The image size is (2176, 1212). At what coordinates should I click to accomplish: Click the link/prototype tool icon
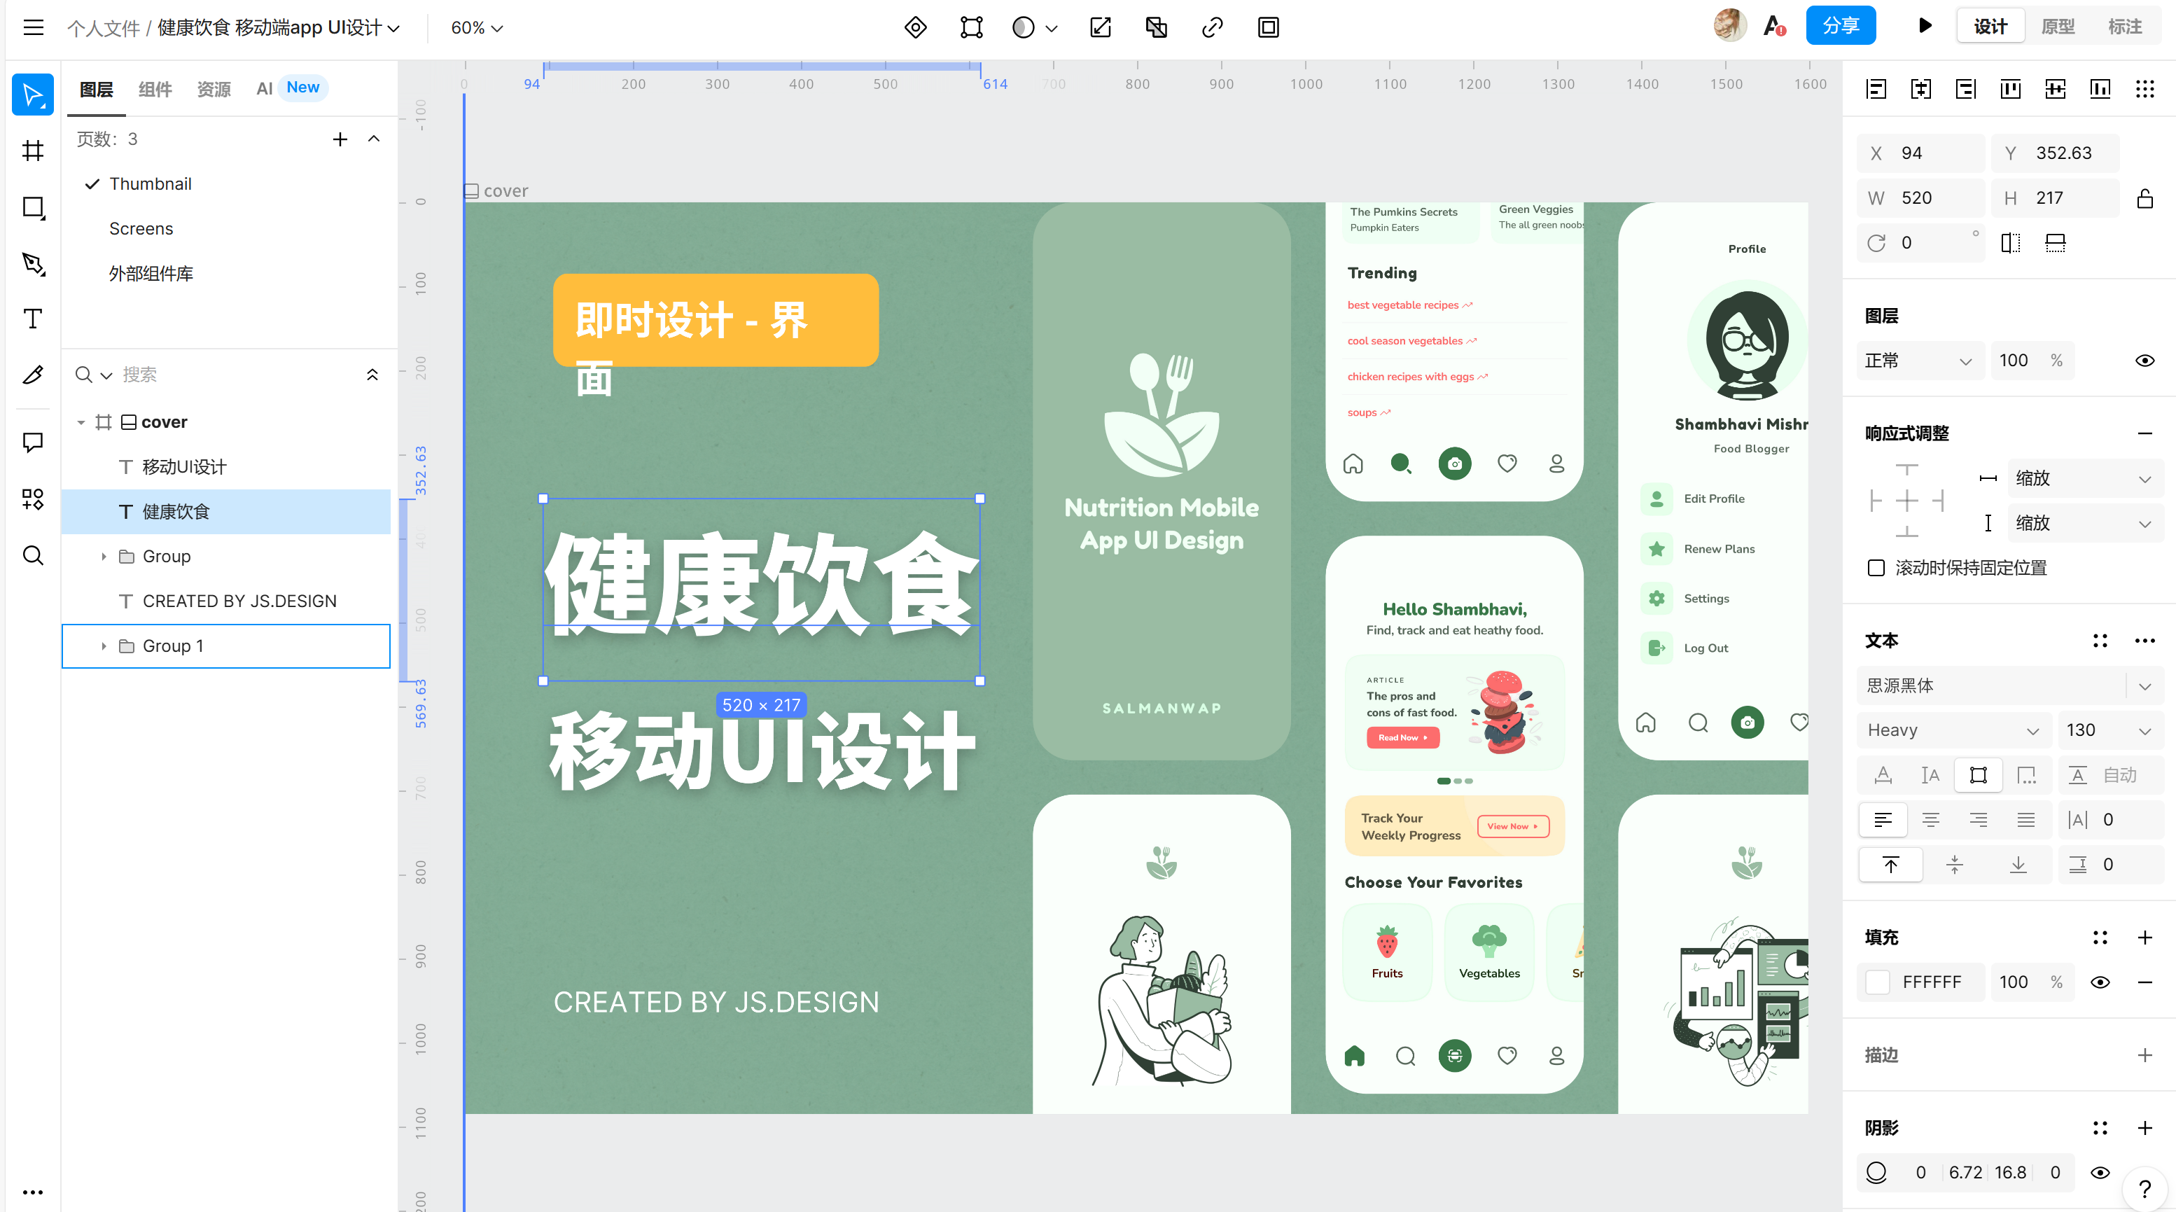(x=1212, y=27)
